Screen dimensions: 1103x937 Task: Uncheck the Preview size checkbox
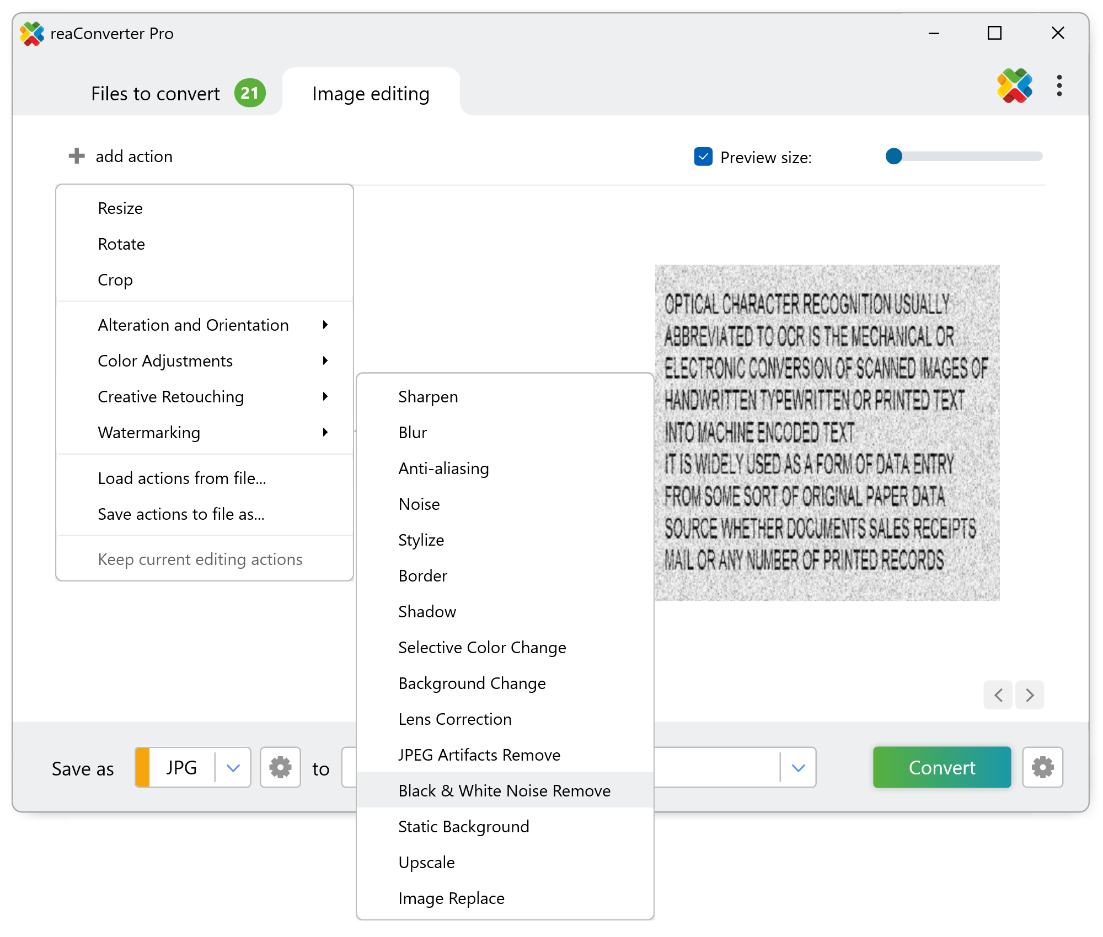[x=703, y=157]
